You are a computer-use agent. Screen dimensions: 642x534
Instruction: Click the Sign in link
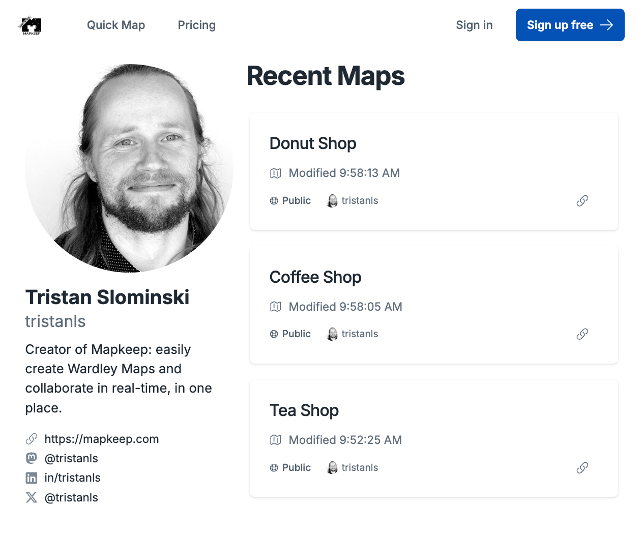coord(474,25)
